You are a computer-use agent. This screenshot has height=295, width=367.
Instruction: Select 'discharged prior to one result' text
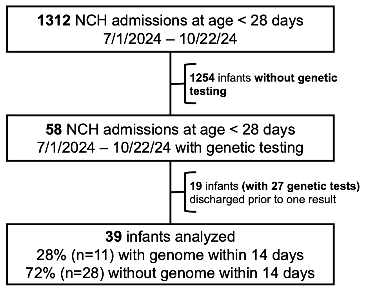coord(263,200)
